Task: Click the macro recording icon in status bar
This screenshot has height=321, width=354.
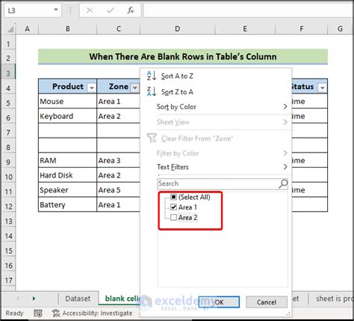Action: click(x=38, y=313)
